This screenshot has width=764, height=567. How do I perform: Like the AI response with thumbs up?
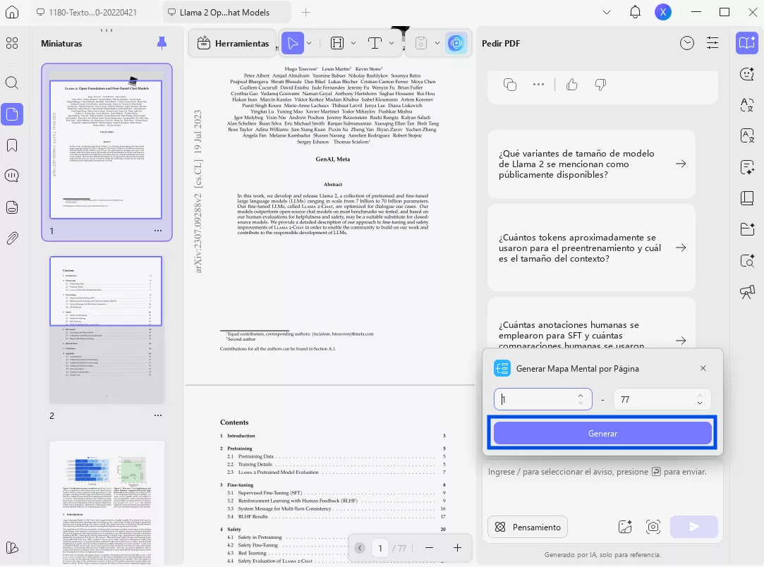[572, 84]
